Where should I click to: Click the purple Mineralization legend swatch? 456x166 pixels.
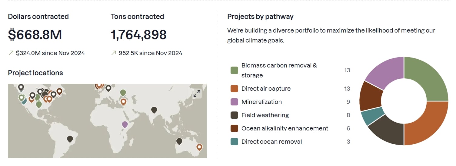[234, 102]
